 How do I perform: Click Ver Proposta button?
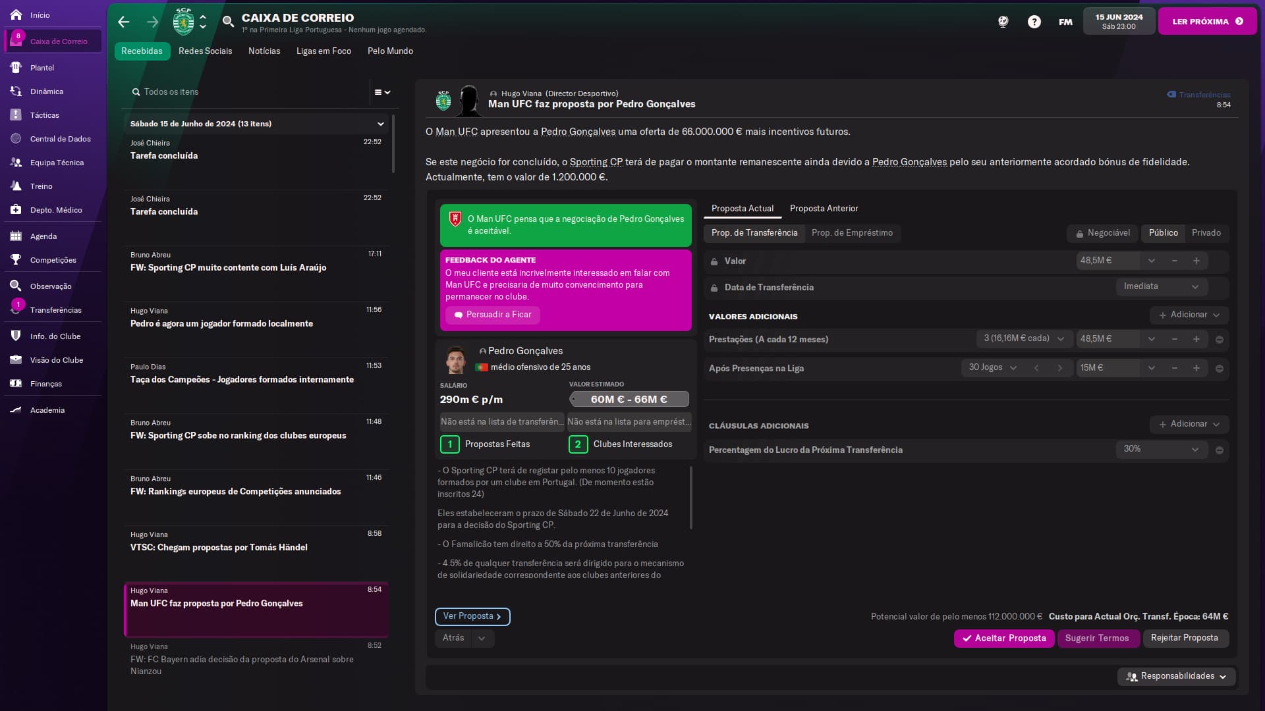[472, 616]
